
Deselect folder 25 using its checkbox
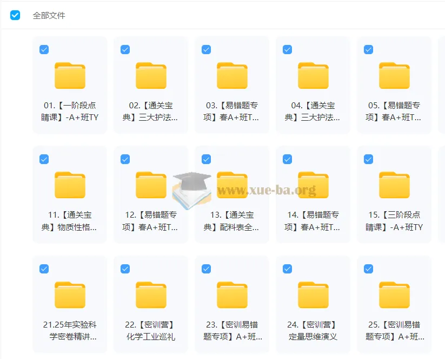368,269
